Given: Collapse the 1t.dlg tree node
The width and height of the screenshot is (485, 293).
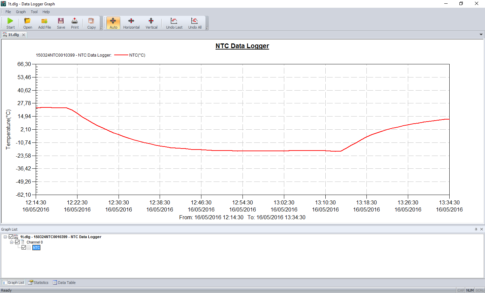Looking at the screenshot, I should tap(5, 237).
